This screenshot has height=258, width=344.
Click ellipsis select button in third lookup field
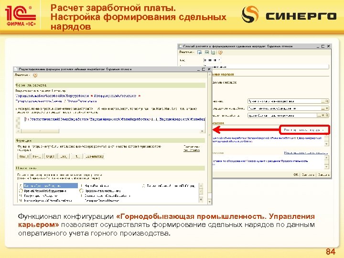319,115
